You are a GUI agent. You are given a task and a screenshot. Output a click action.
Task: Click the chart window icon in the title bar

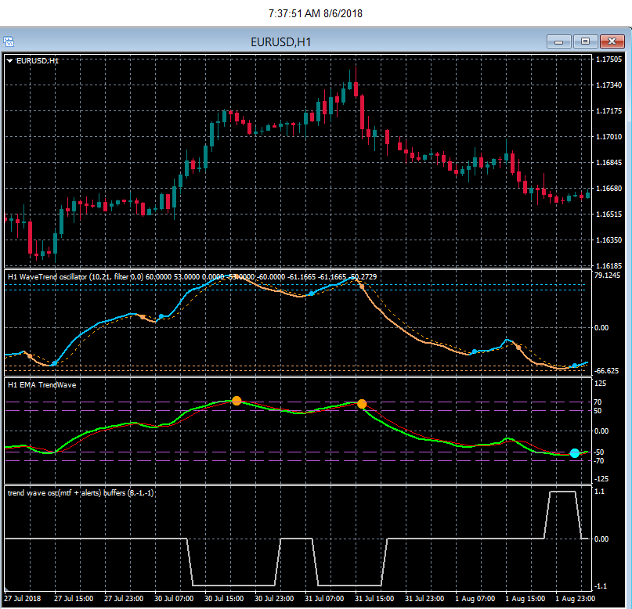(7, 41)
